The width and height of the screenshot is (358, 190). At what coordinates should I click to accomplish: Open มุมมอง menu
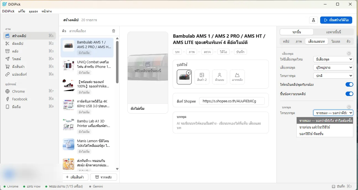pos(33,11)
